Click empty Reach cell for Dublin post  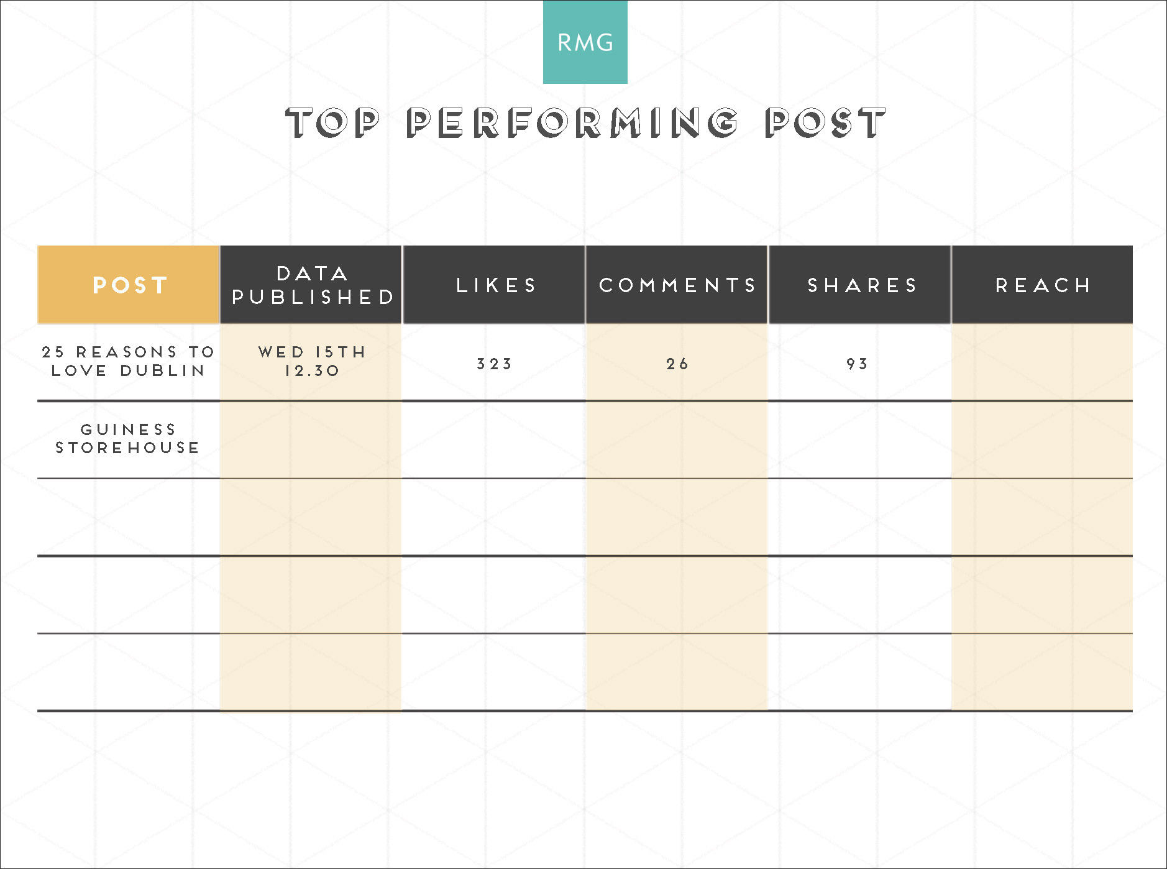(1042, 362)
